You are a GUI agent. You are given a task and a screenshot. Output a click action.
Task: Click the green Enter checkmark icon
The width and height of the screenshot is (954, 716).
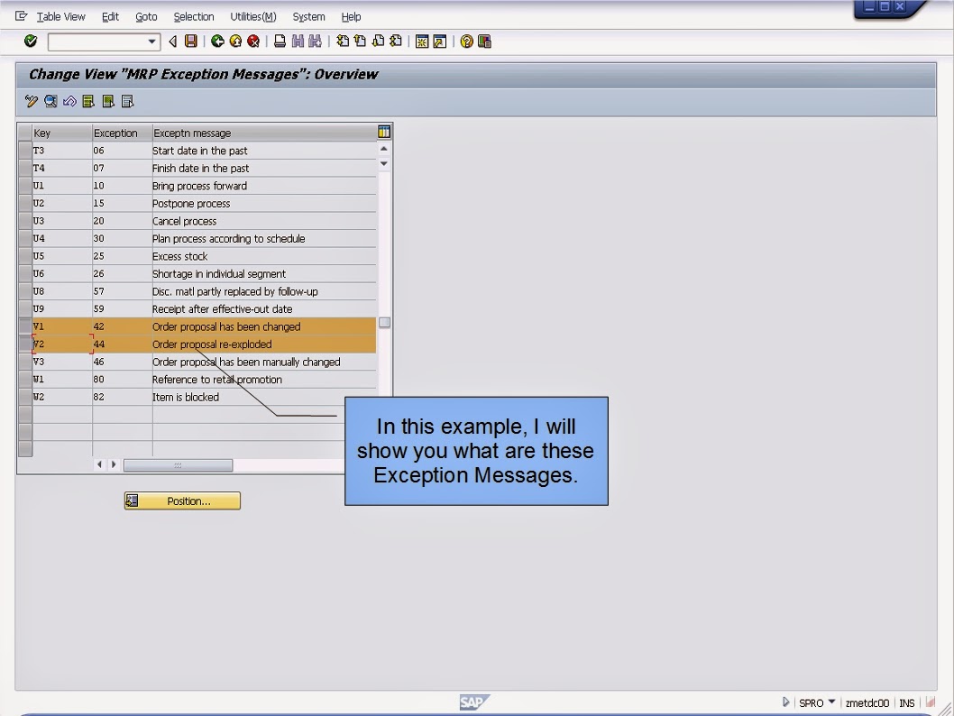(x=31, y=41)
